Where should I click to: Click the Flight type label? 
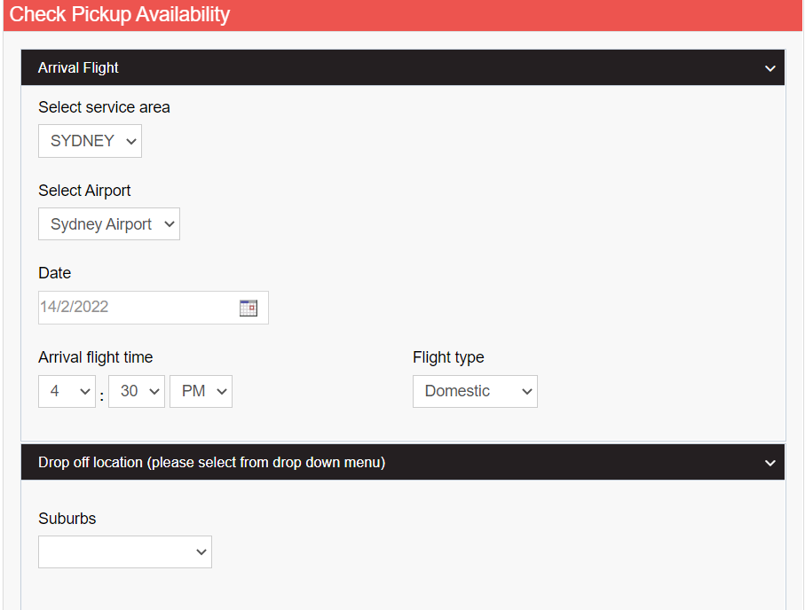pos(448,357)
